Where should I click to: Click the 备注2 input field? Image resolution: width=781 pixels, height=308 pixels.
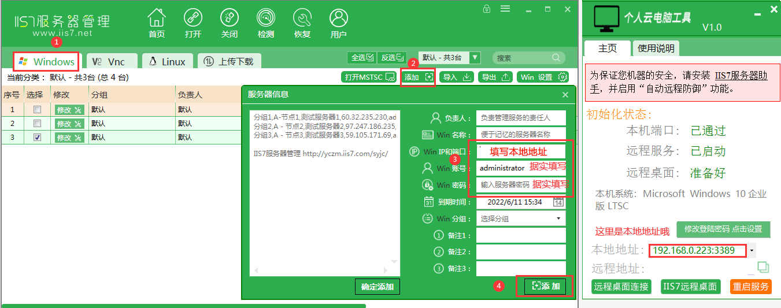(x=521, y=252)
